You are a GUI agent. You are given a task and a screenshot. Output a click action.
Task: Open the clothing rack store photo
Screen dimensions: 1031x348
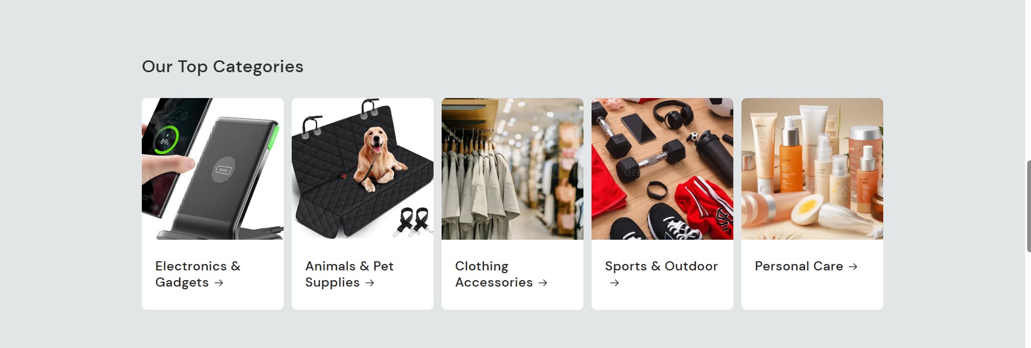pos(512,169)
